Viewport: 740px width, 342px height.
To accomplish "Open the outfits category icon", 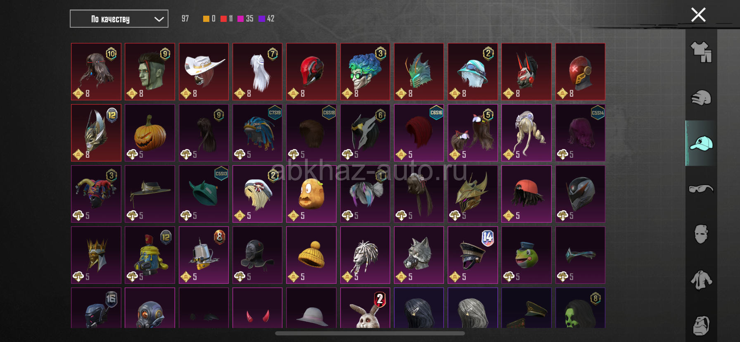I will [701, 52].
